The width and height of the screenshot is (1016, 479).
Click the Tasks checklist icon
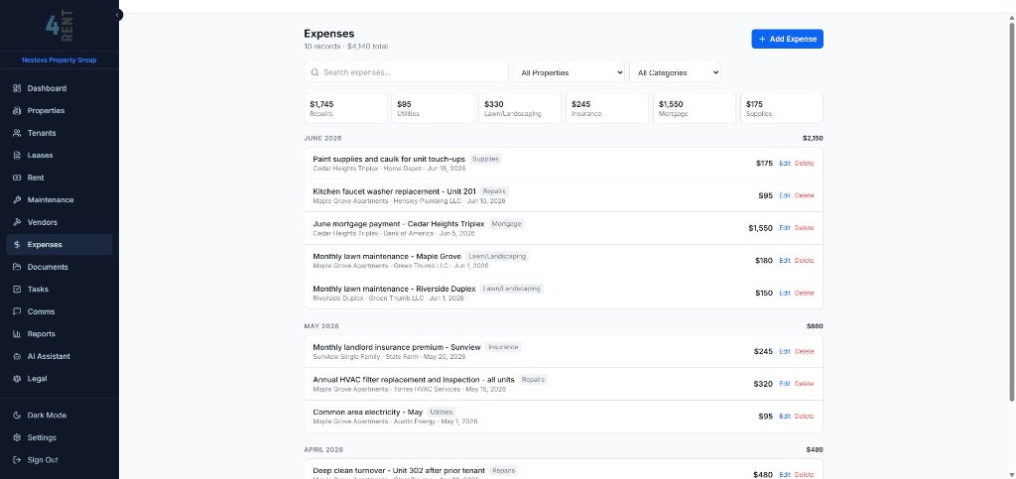tap(18, 290)
